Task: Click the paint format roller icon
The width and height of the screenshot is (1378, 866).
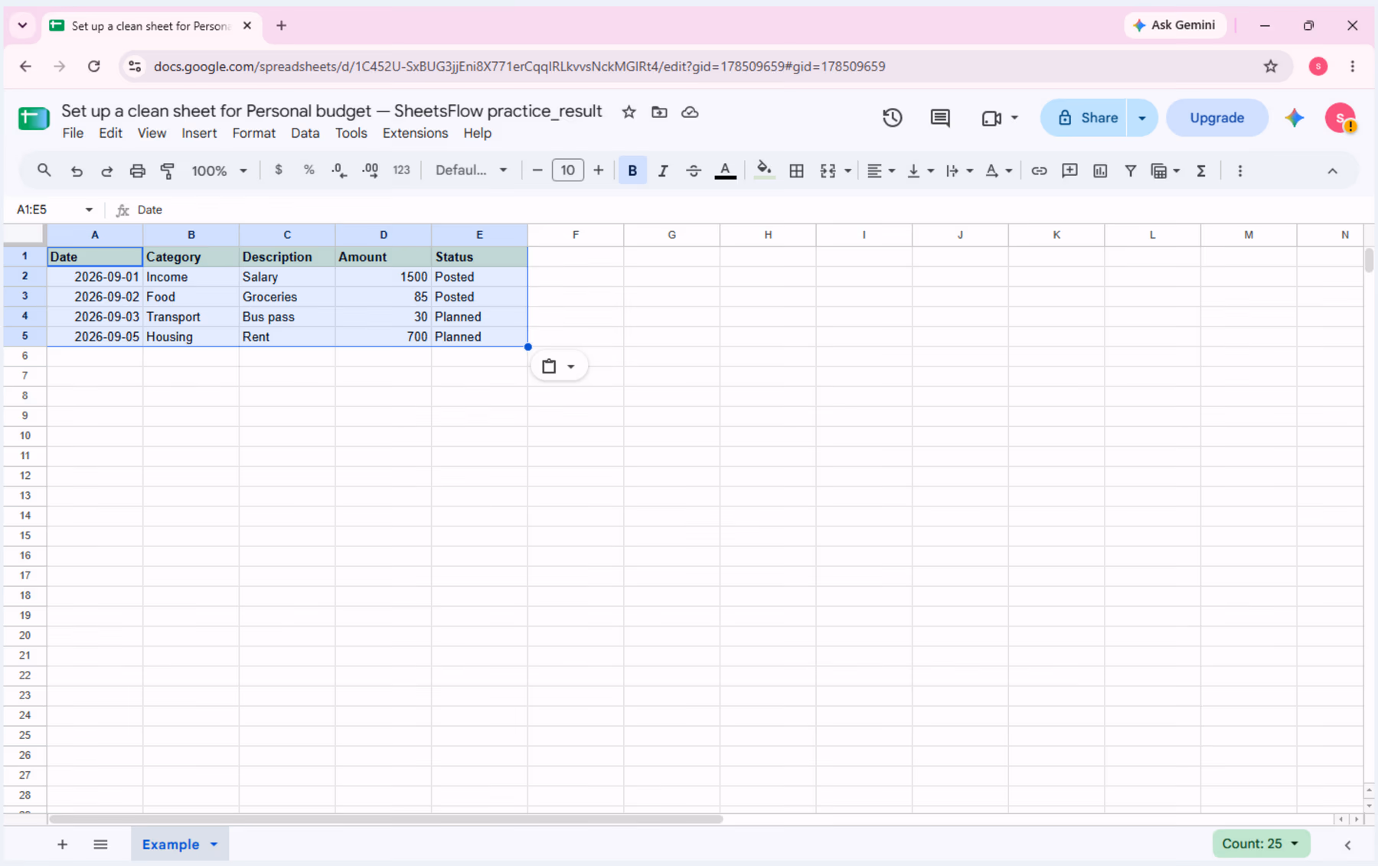Action: point(168,171)
